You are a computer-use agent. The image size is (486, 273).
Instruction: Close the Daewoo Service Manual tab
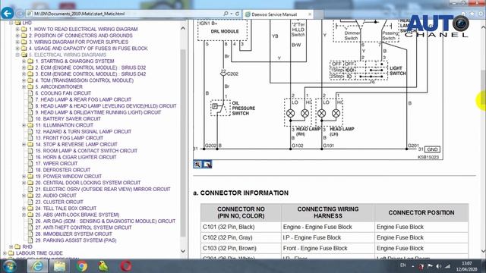click(x=310, y=14)
